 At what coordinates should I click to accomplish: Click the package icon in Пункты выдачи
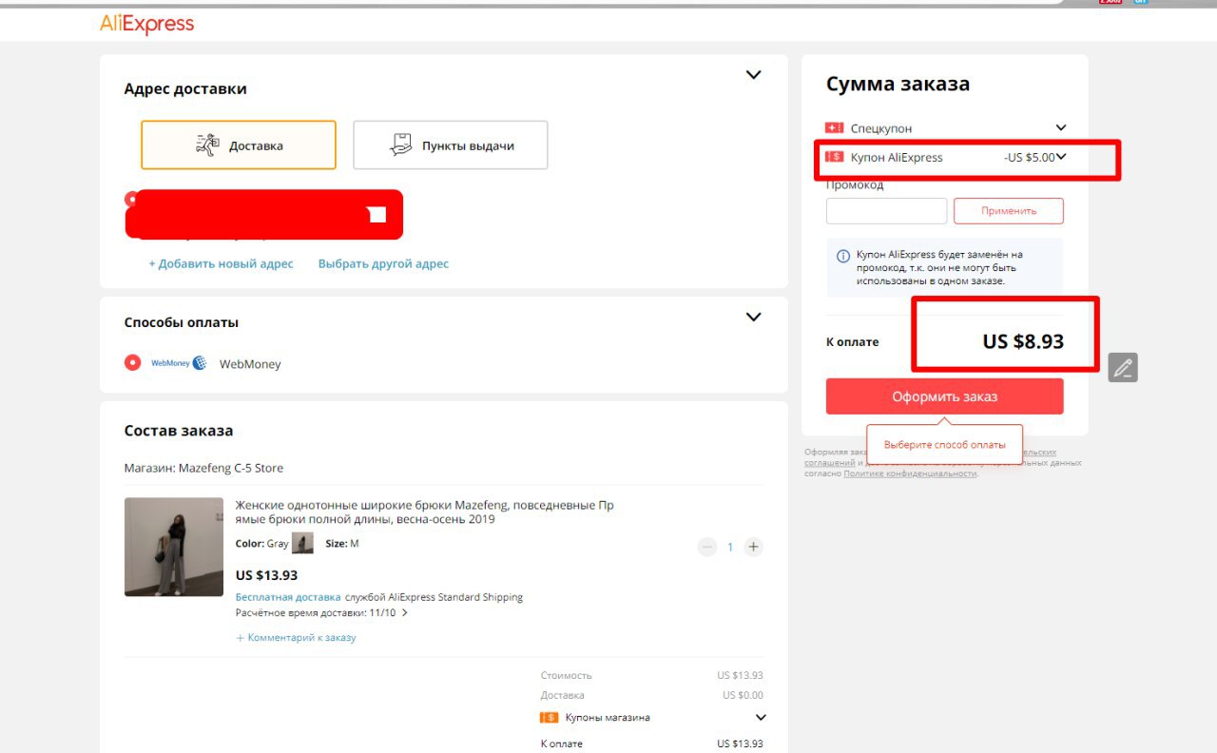[401, 145]
